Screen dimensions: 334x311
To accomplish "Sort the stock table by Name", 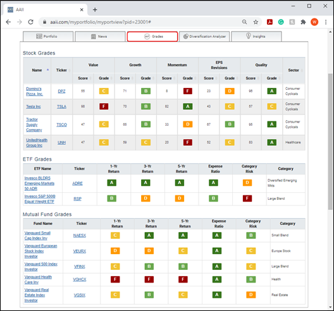I will click(x=37, y=70).
